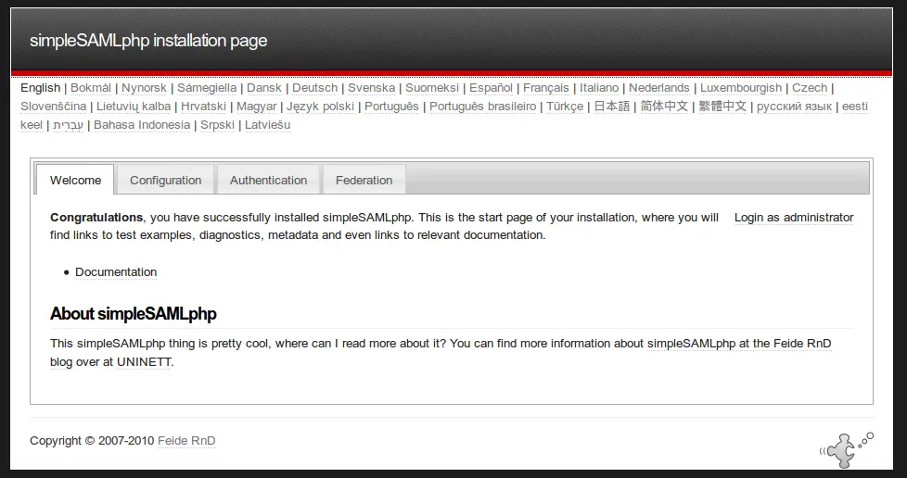Select Język polski language
The image size is (907, 478).
pyautogui.click(x=320, y=107)
